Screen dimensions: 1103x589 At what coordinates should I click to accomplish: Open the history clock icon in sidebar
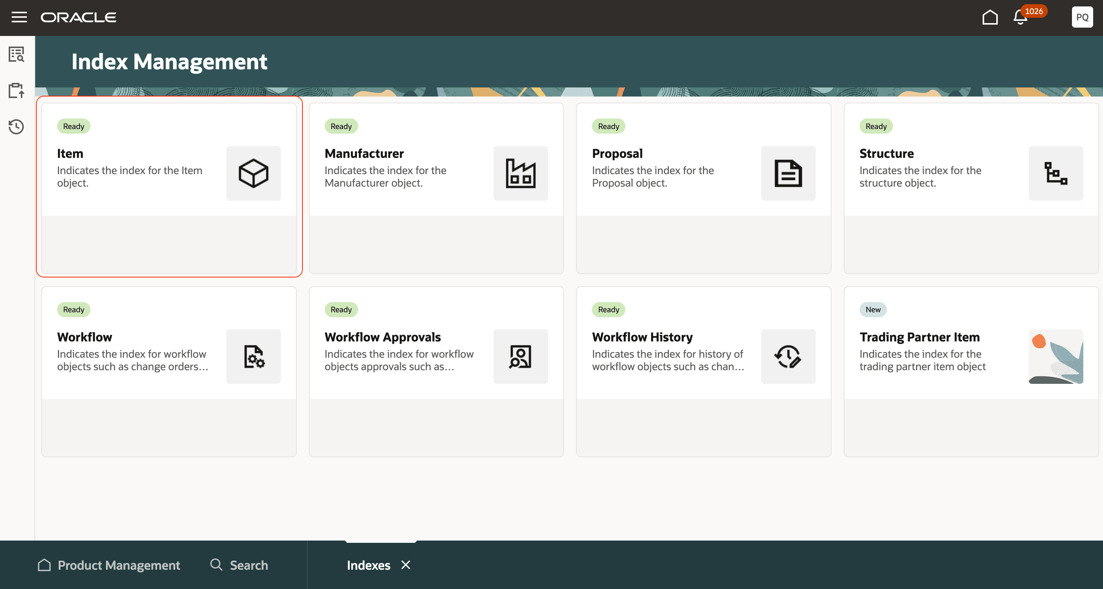[x=17, y=127]
